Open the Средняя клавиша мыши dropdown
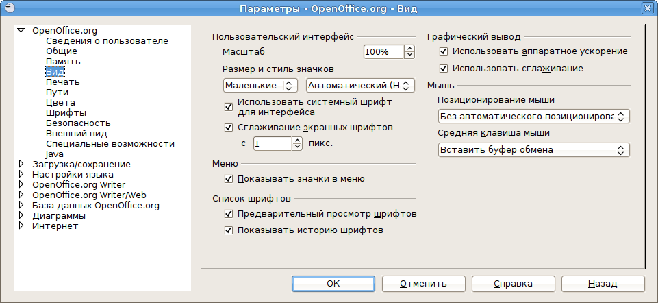This screenshot has width=658, height=303. point(534,150)
